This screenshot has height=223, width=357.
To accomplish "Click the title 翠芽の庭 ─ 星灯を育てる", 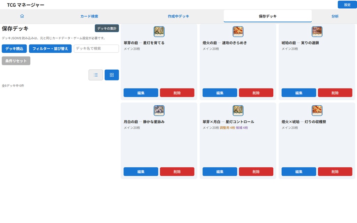I will click(x=144, y=43).
